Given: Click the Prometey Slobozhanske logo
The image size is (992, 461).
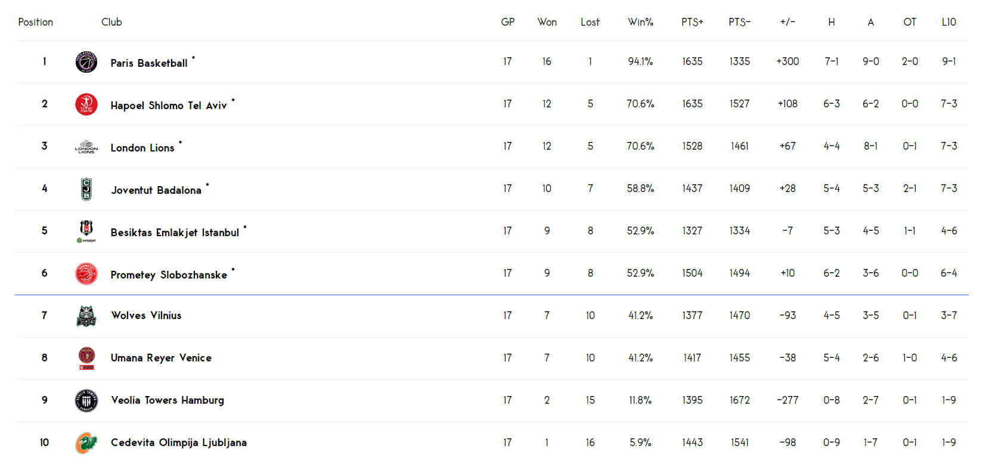Looking at the screenshot, I should pyautogui.click(x=86, y=274).
